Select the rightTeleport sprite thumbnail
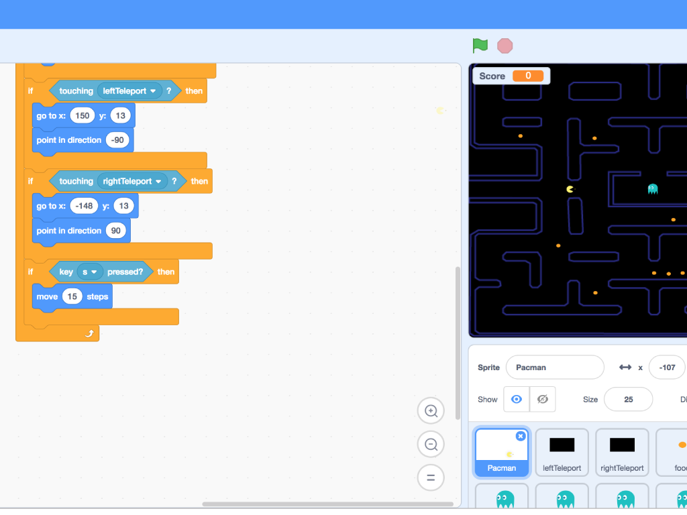The width and height of the screenshot is (687, 515). pos(622,452)
